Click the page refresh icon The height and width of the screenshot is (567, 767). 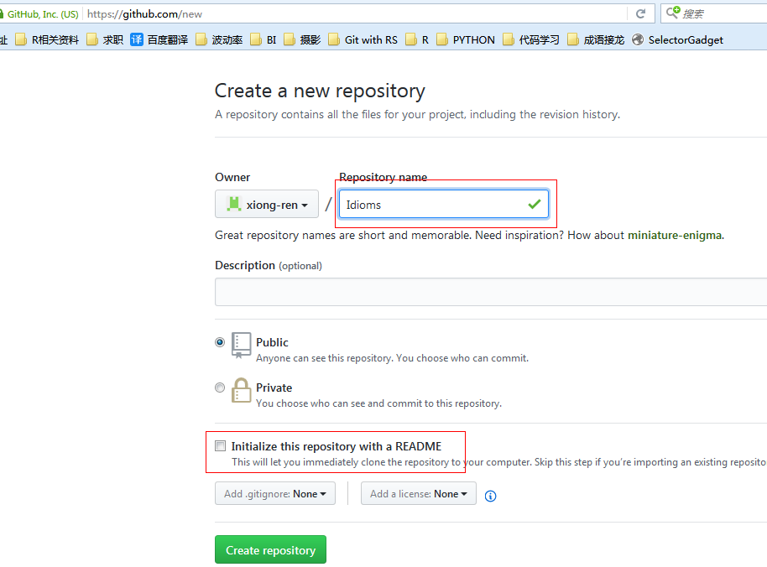pos(640,13)
